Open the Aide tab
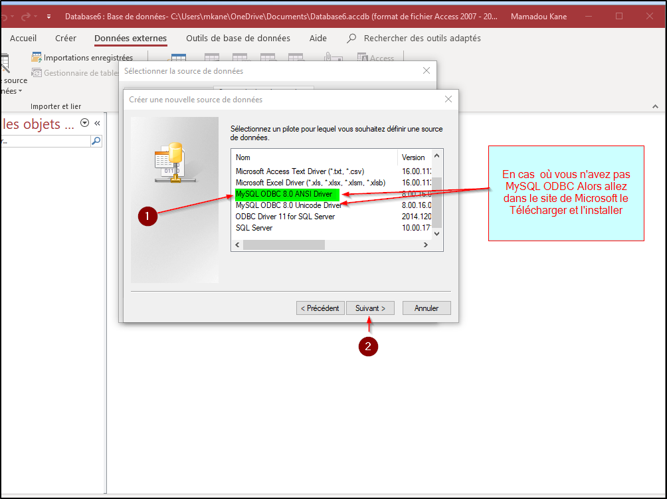The width and height of the screenshot is (667, 499). pyautogui.click(x=318, y=39)
